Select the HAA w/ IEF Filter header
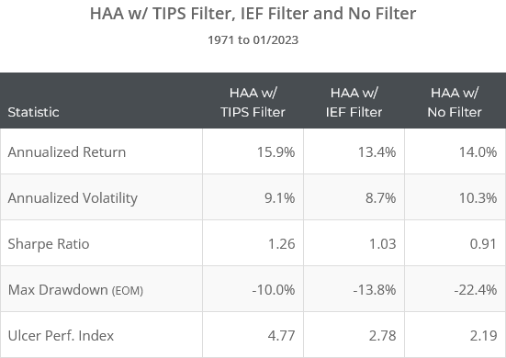Viewport: 506px width, 358px height. point(354,103)
